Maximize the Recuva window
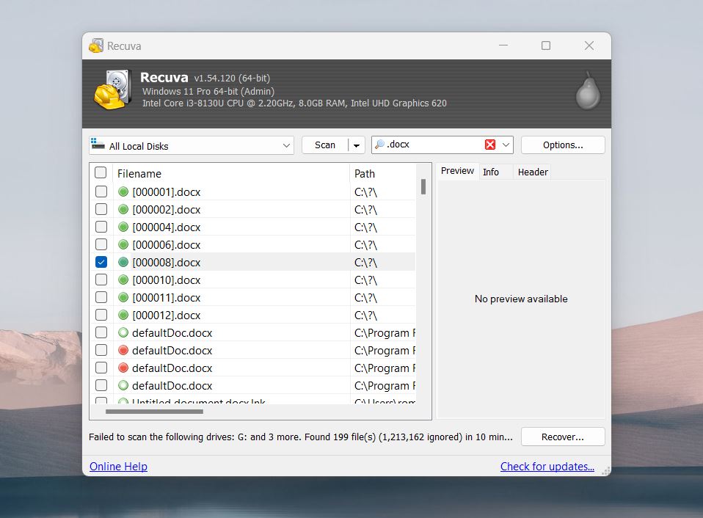This screenshot has height=518, width=703. (x=546, y=45)
